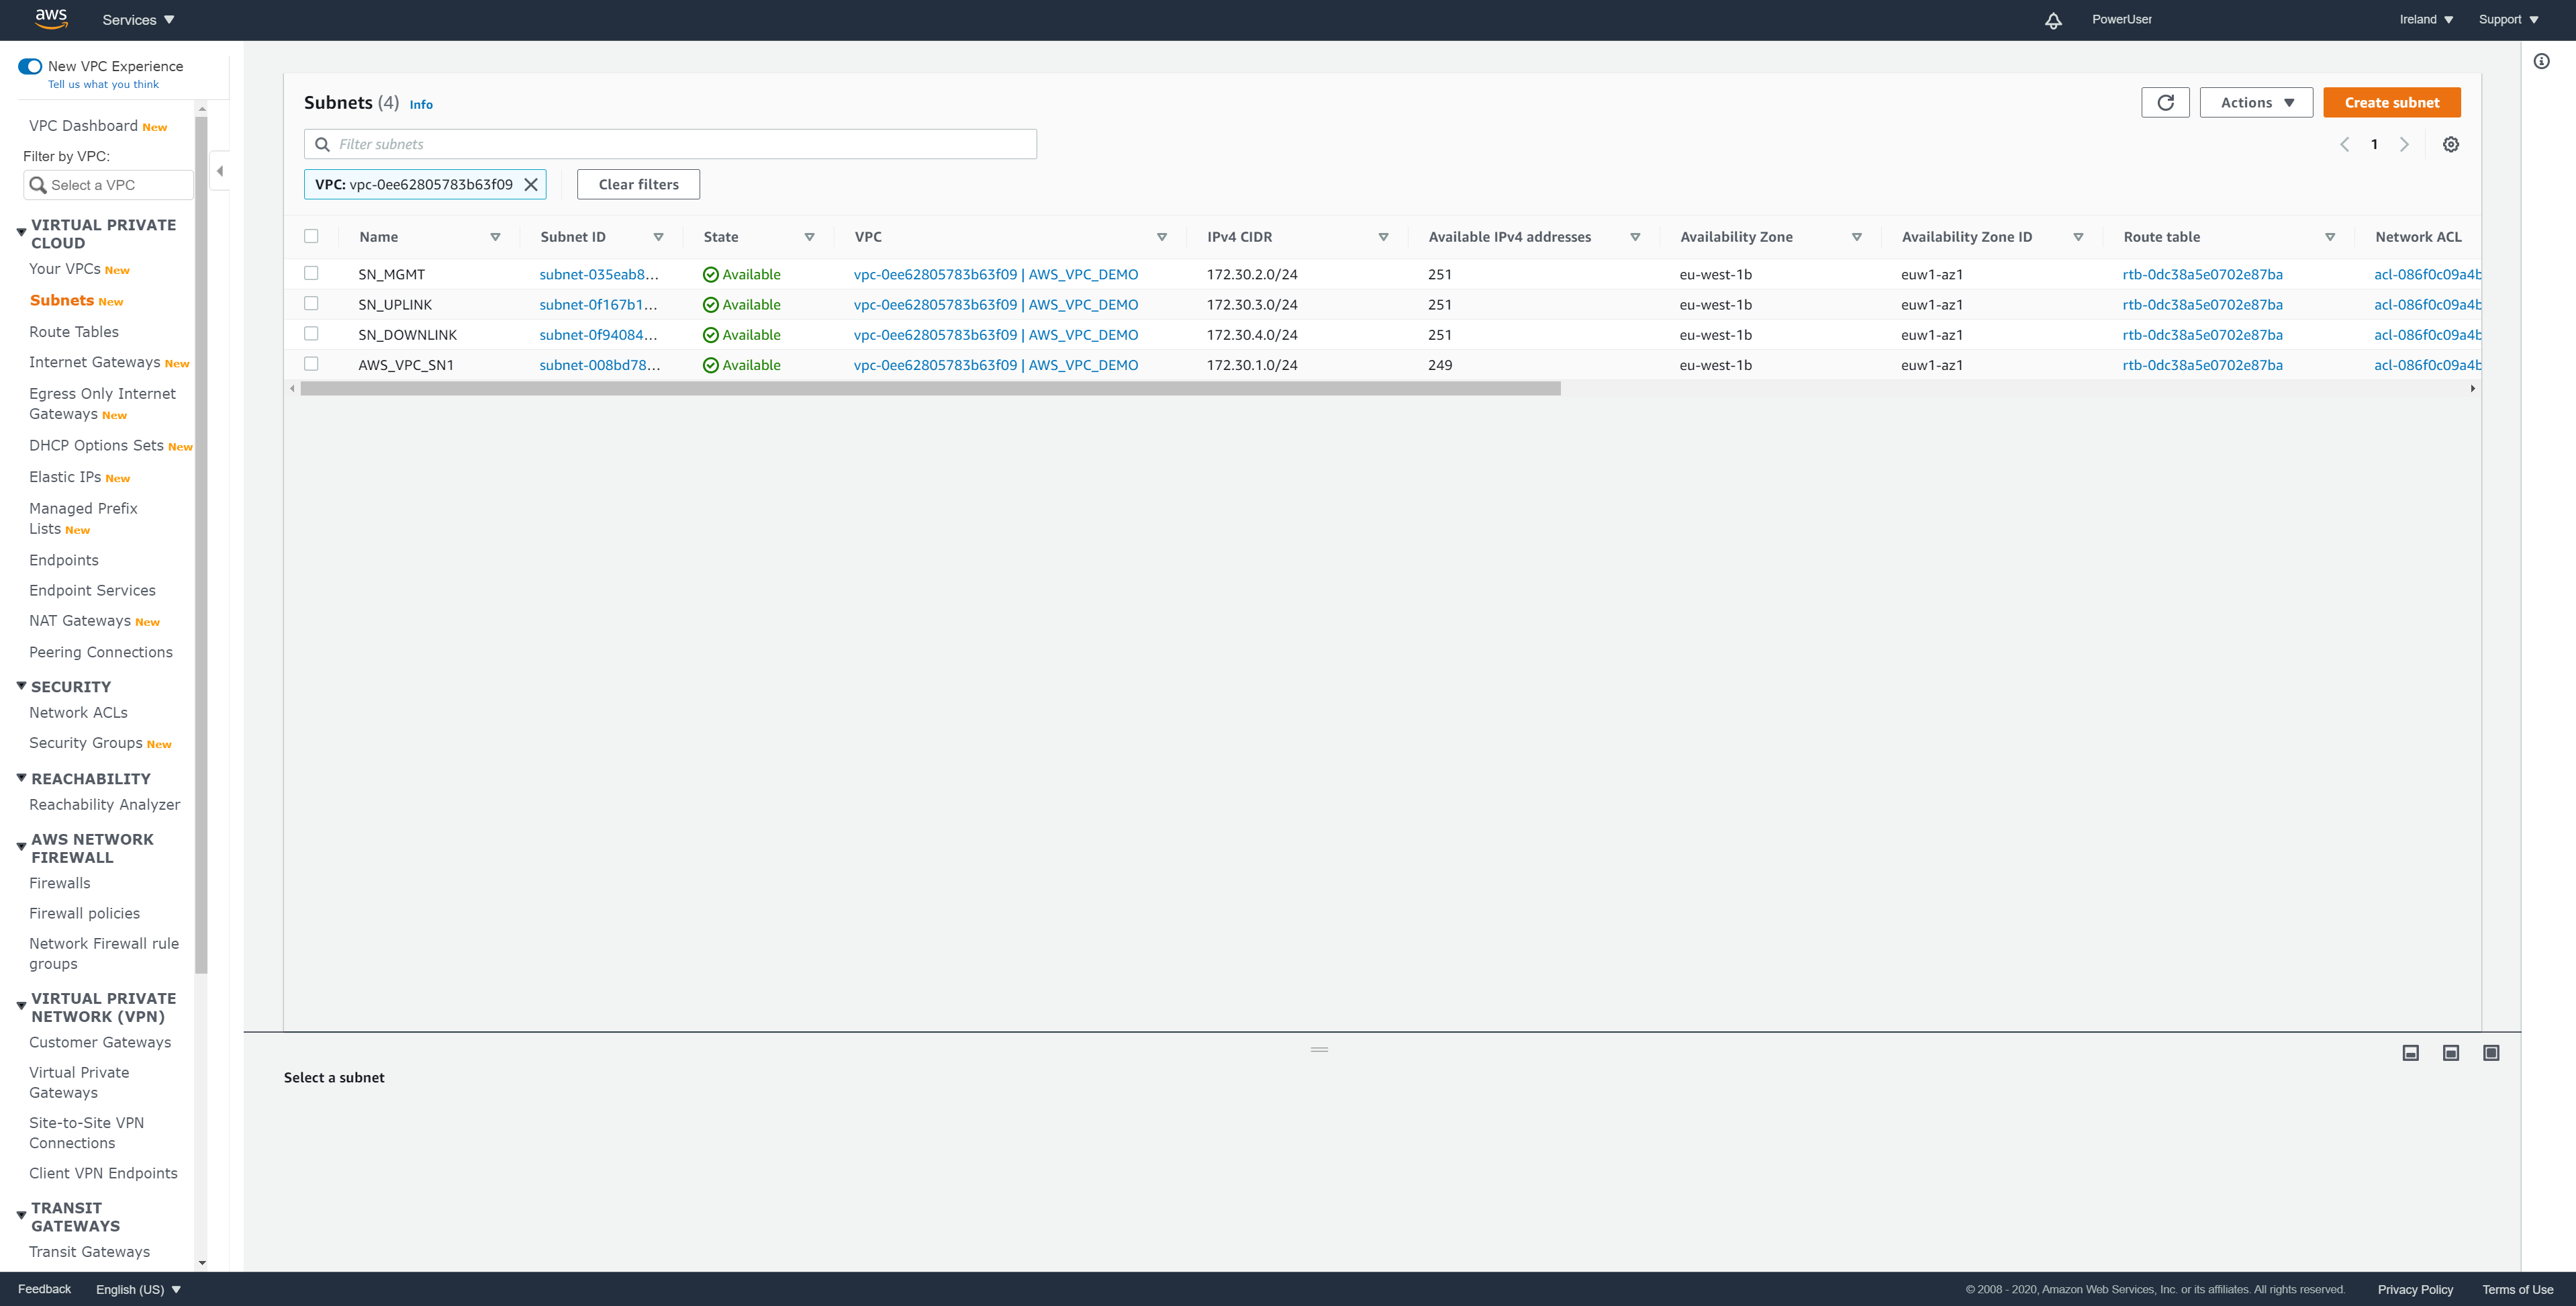Open subnet-035eab8 link for SN_MGMT
The height and width of the screenshot is (1306, 2576).
[599, 274]
